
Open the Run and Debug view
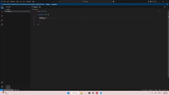pyautogui.click(x=2, y=20)
